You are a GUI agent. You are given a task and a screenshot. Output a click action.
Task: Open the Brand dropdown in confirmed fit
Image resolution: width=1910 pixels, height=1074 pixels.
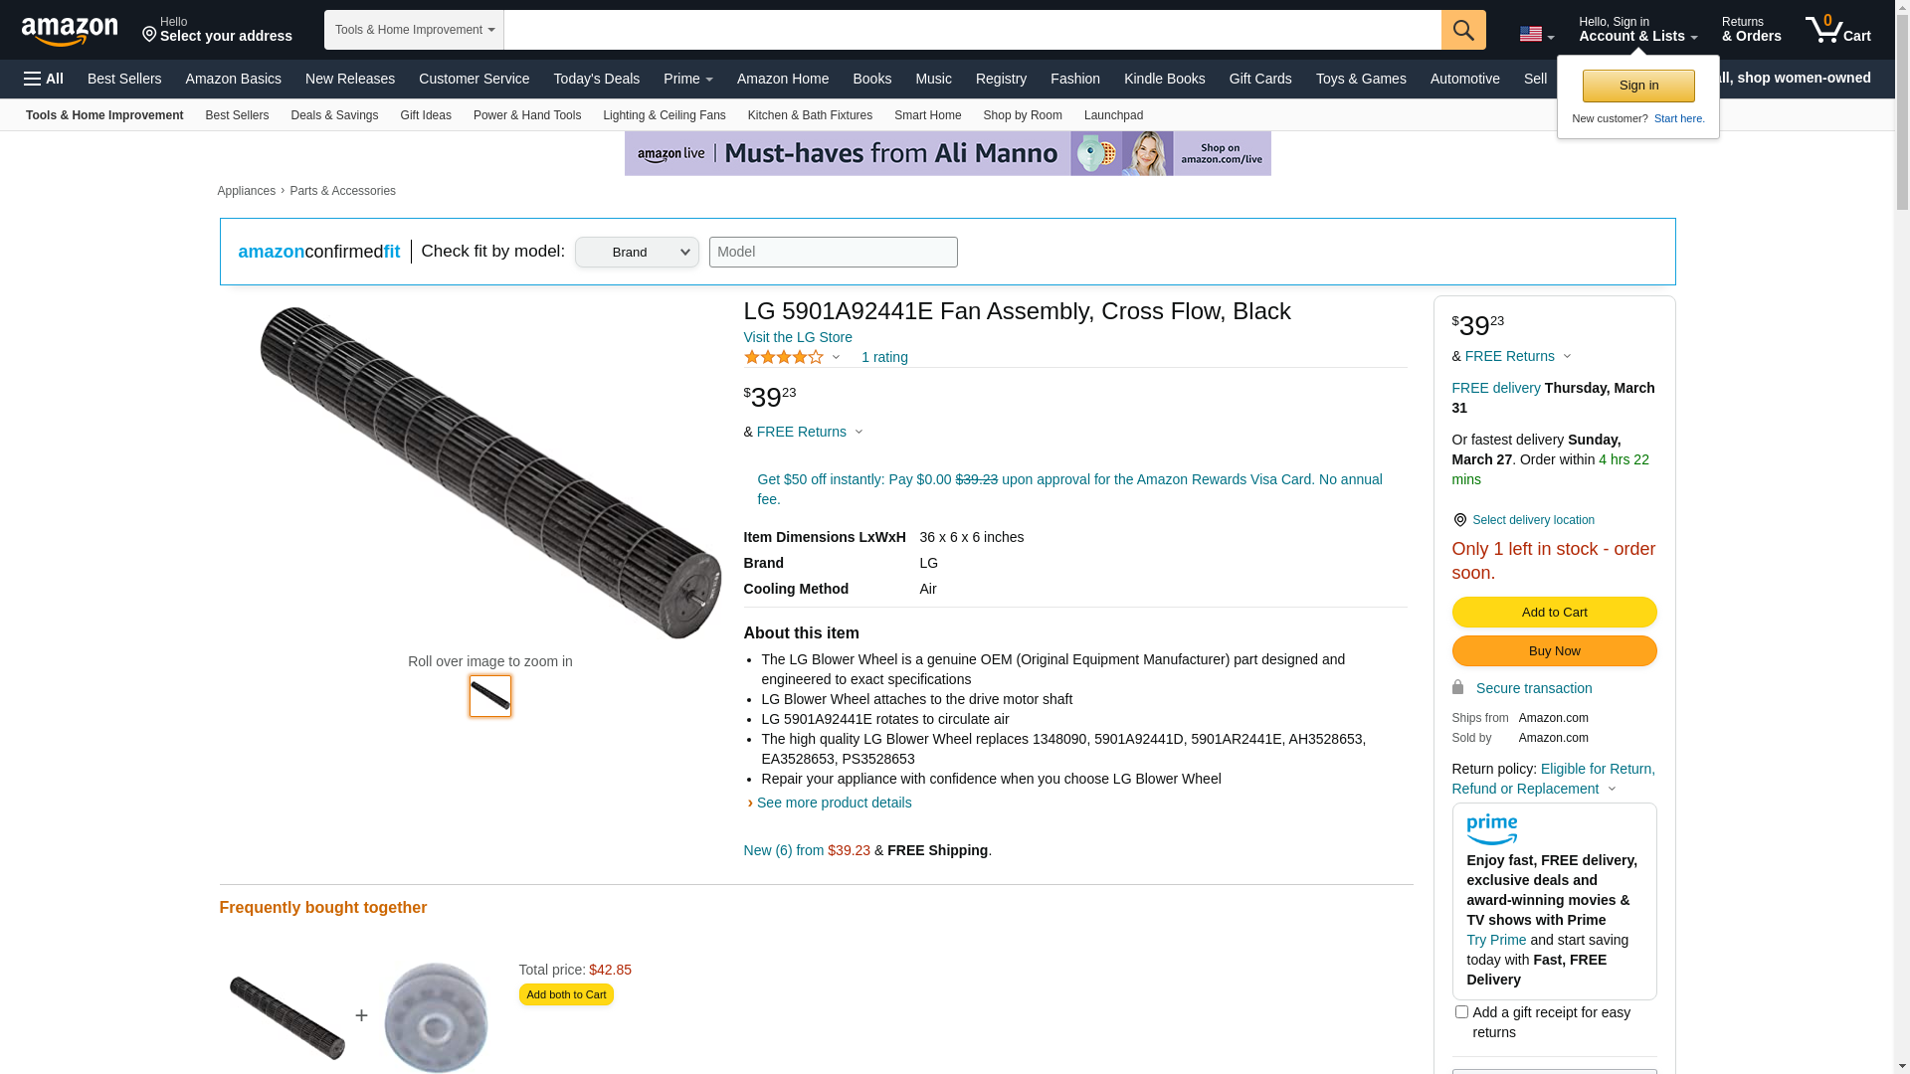click(637, 253)
